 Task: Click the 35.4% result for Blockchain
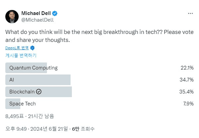pyautogui.click(x=186, y=92)
